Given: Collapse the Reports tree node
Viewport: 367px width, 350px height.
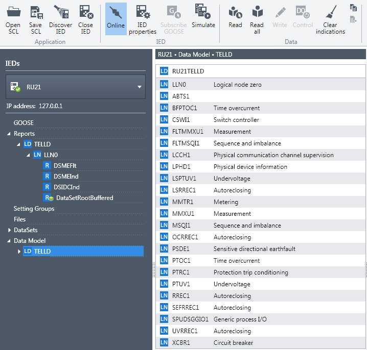Looking at the screenshot, I should coord(9,134).
